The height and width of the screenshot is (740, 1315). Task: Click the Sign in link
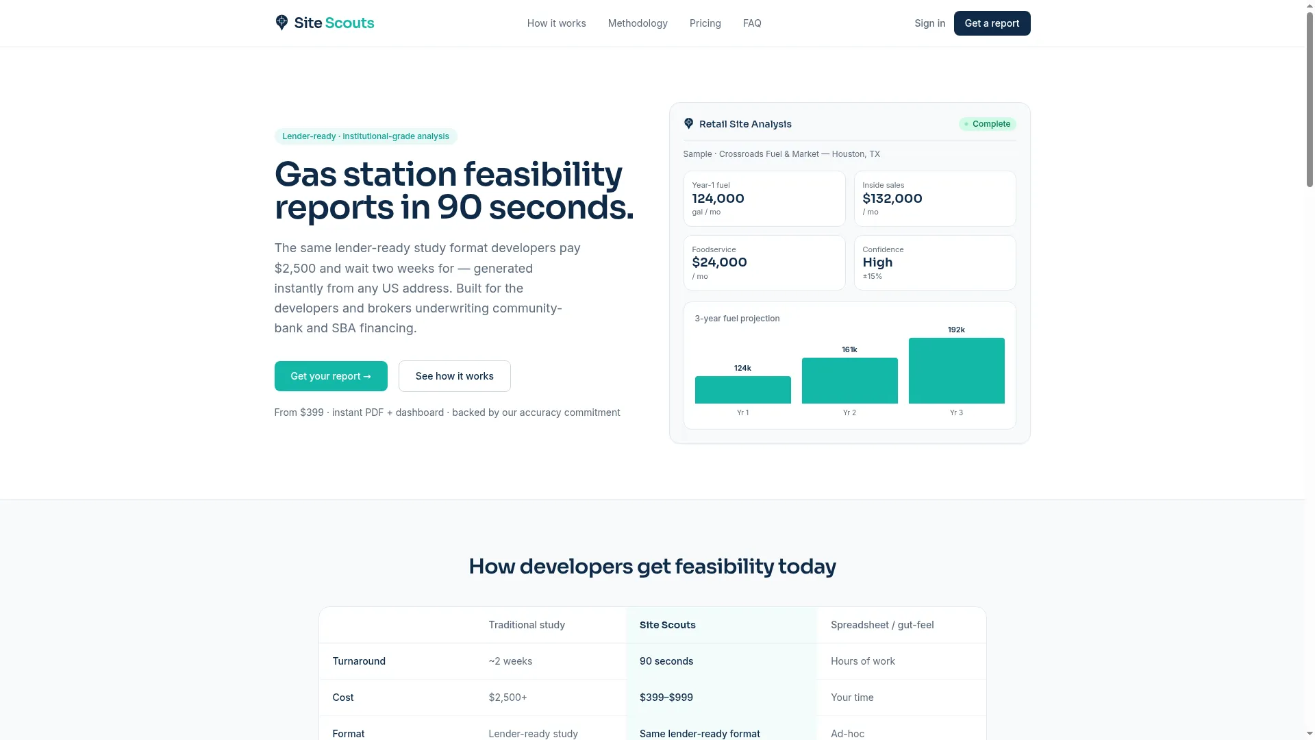[x=929, y=23]
